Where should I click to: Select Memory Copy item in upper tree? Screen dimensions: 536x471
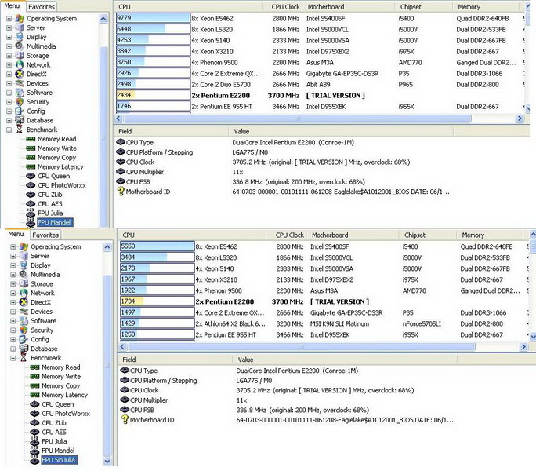56,158
